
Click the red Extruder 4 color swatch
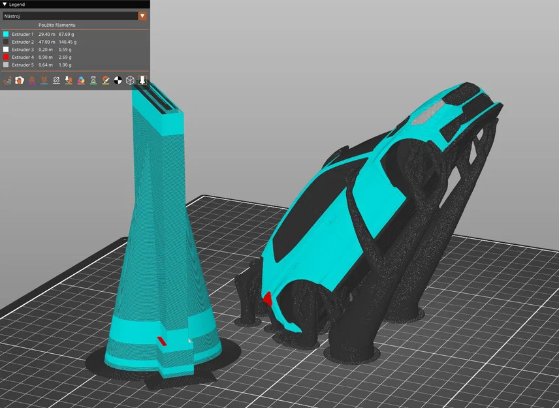(x=6, y=57)
